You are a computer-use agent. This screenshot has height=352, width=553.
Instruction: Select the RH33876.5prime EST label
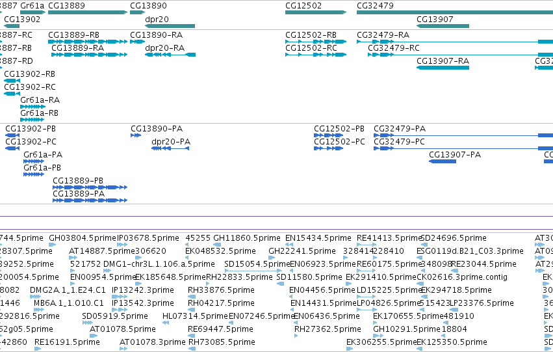[x=221, y=291]
